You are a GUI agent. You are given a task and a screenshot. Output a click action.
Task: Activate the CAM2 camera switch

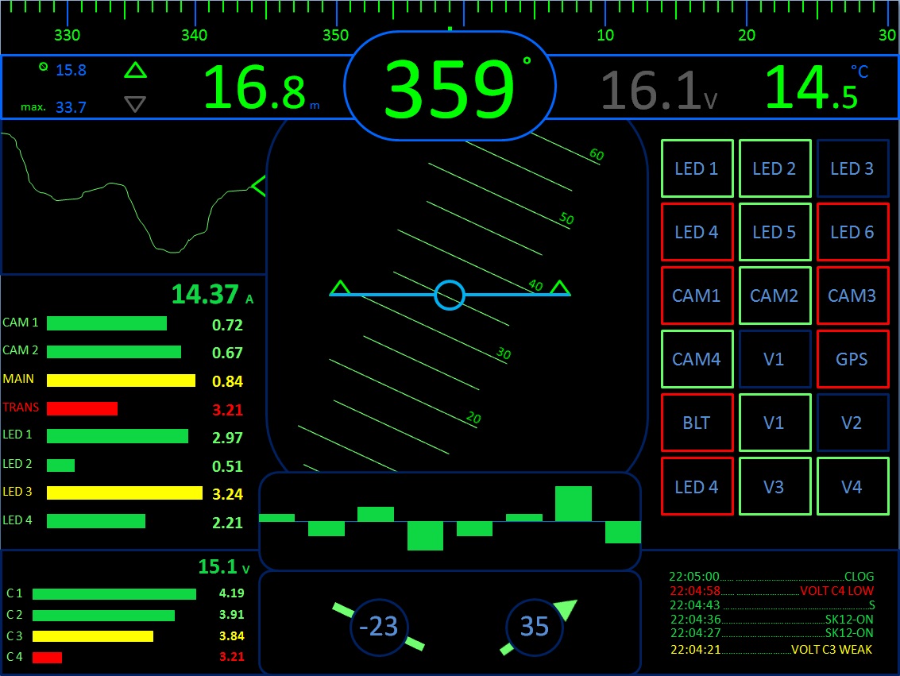coord(774,296)
